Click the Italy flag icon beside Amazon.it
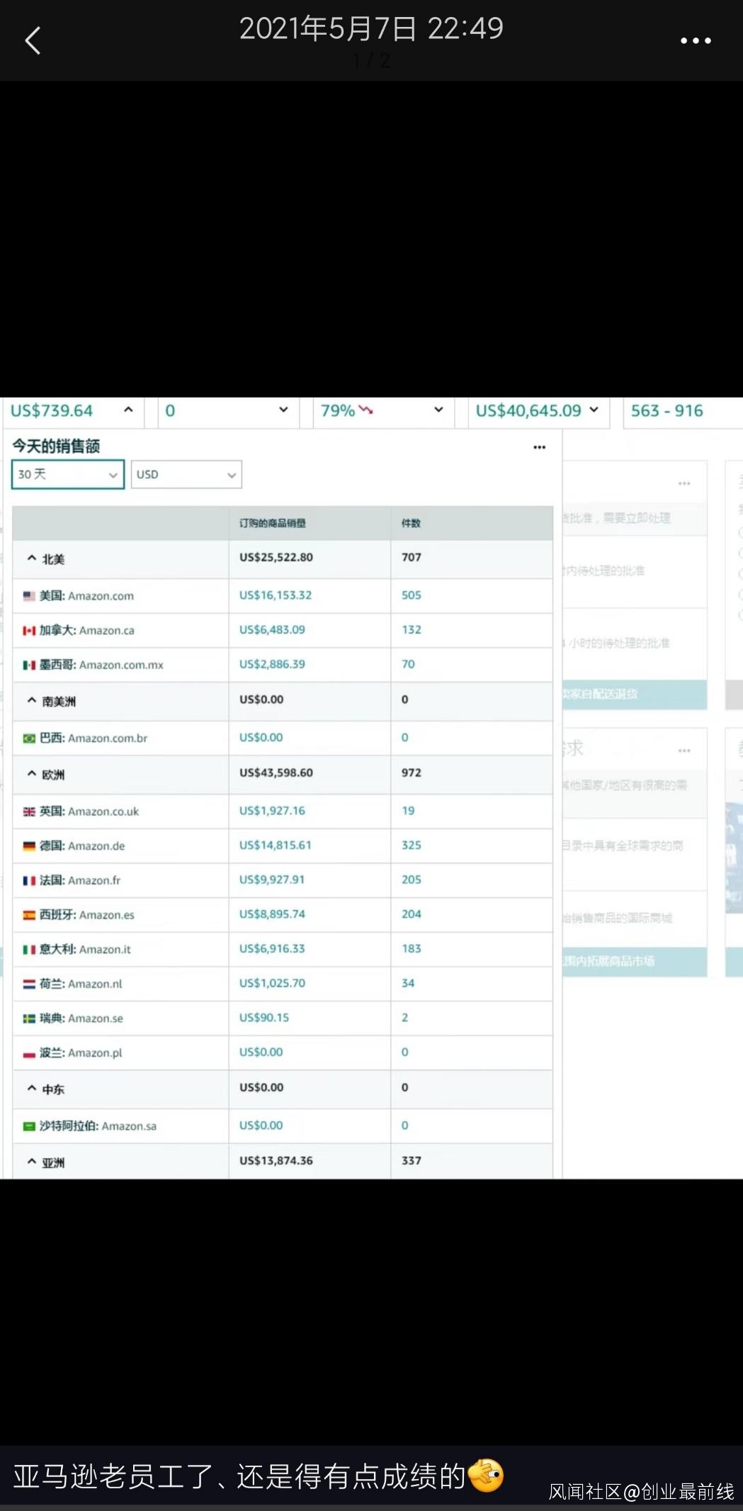Viewport: 743px width, 1511px height. (x=29, y=950)
